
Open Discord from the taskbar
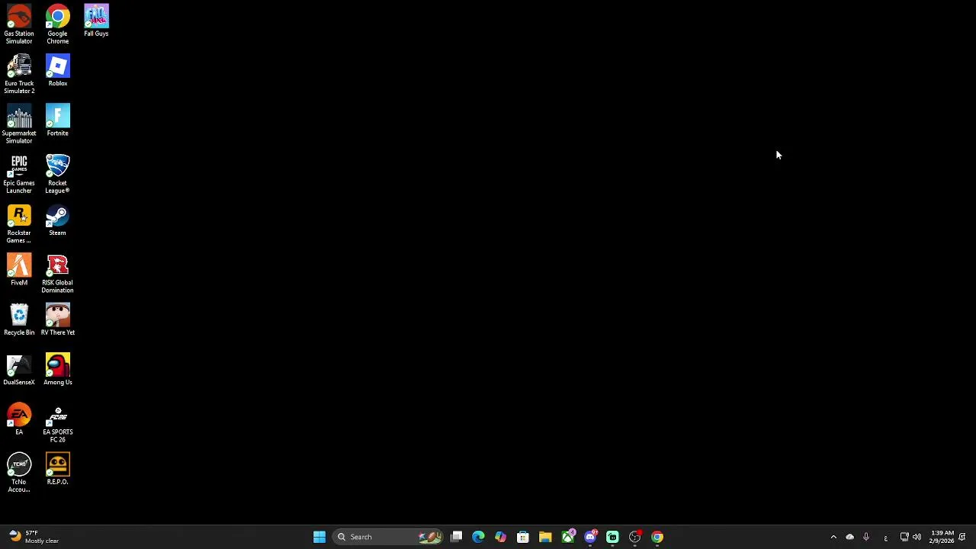pyautogui.click(x=590, y=537)
